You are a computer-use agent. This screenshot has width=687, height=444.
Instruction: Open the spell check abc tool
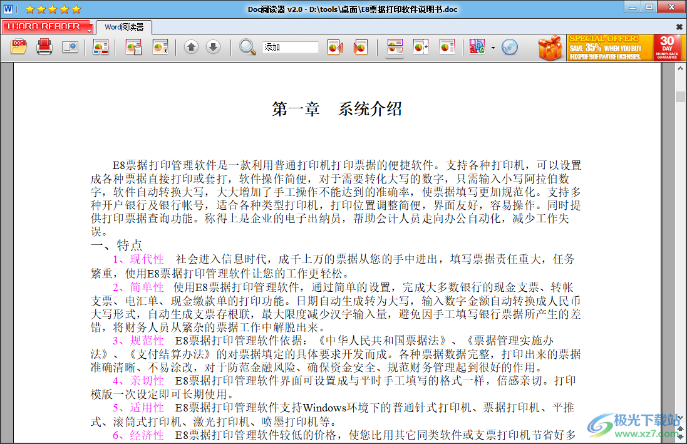pyautogui.click(x=477, y=47)
